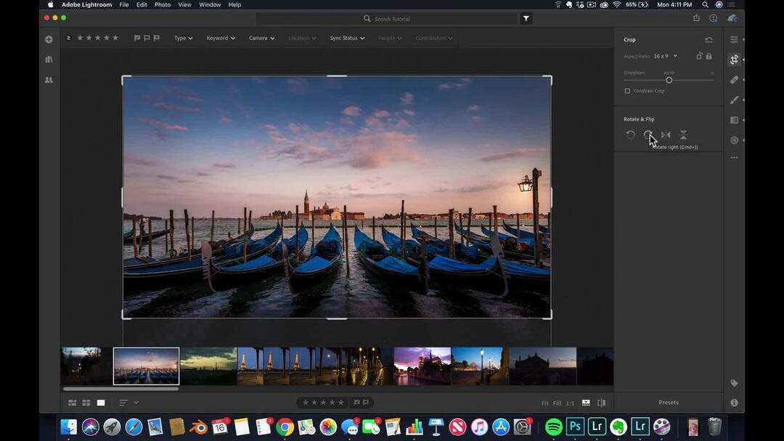Screen dimensions: 784x441
Task: Open the People filter dropdown
Action: click(390, 38)
